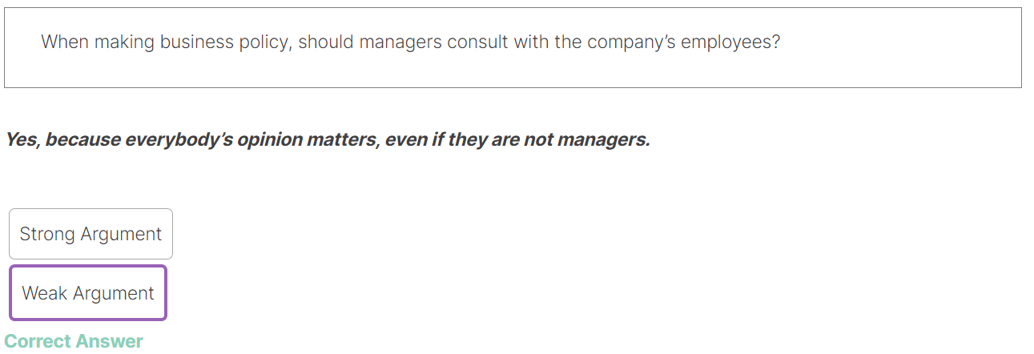Click the word 'because' in italic statement
Image resolution: width=1034 pixels, height=354 pixels.
point(82,140)
